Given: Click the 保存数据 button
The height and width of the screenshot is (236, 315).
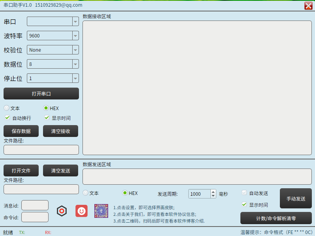Looking at the screenshot, I should pyautogui.click(x=21, y=131).
